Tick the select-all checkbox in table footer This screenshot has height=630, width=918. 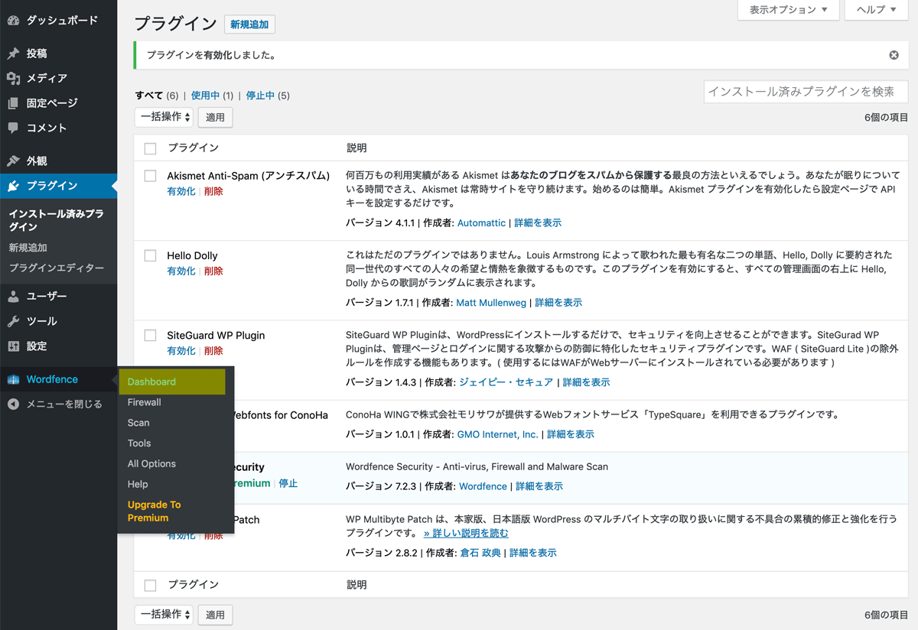coord(150,585)
